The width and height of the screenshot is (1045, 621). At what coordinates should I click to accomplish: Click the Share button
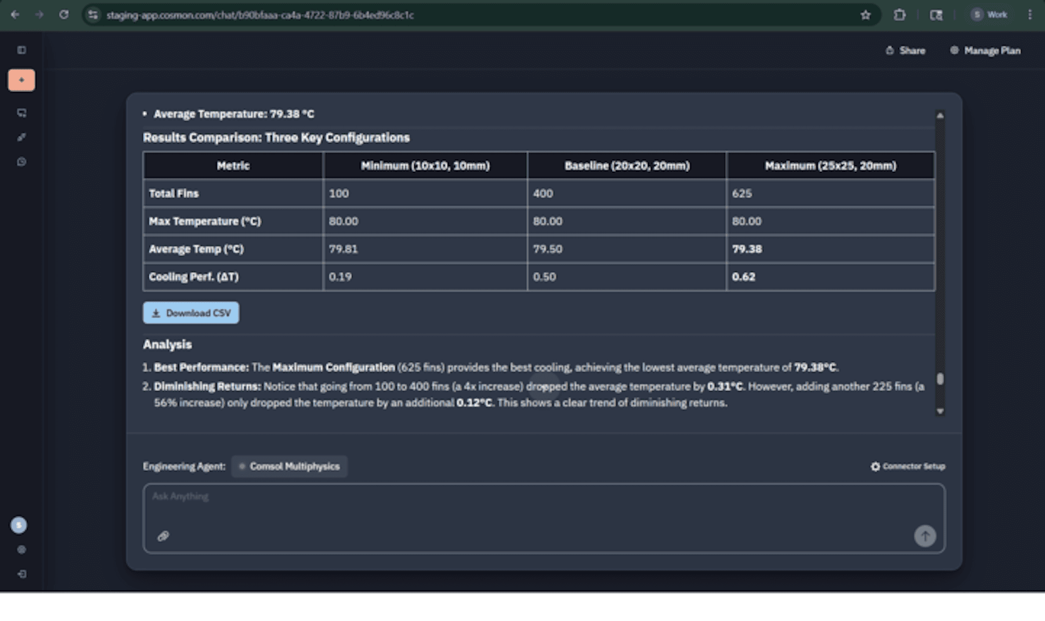click(x=905, y=51)
